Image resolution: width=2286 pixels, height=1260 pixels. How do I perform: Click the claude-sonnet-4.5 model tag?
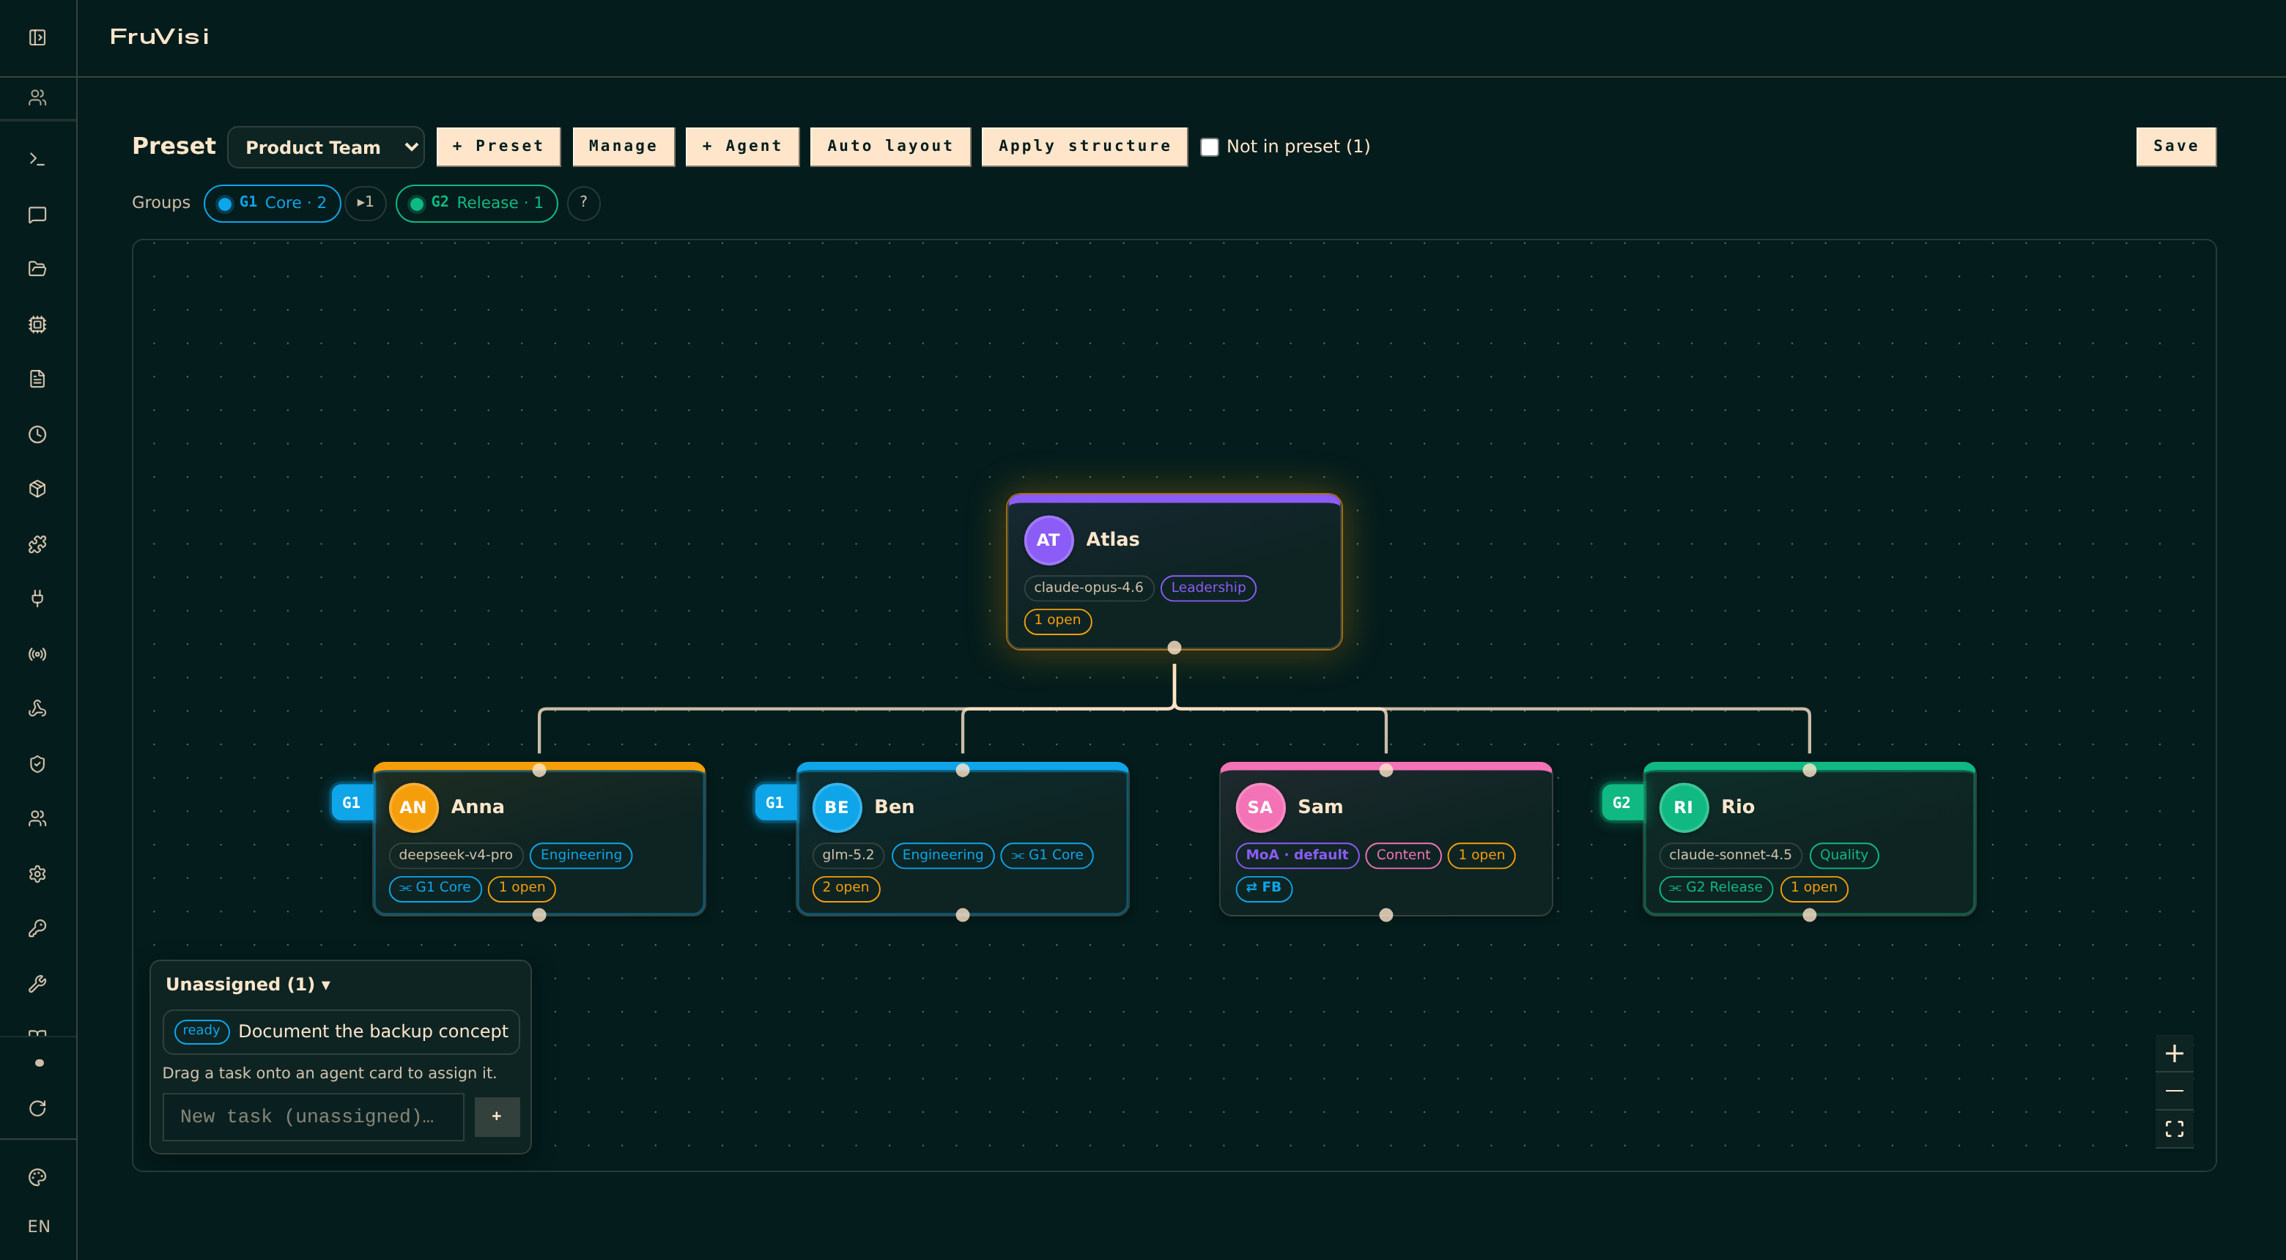(x=1730, y=856)
